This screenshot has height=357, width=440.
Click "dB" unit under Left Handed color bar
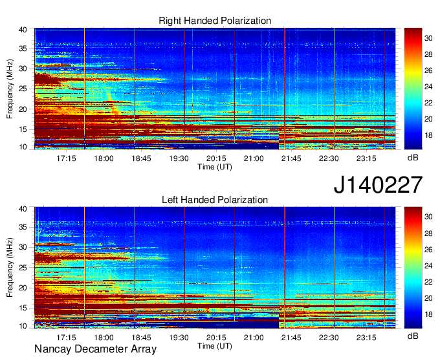click(x=413, y=336)
